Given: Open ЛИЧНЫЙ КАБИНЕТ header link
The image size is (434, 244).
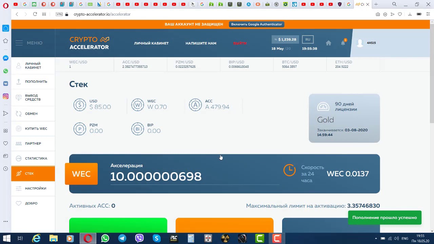Looking at the screenshot, I should [151, 43].
